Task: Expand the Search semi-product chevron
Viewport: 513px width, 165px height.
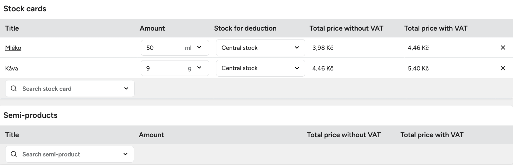Action: (125, 154)
